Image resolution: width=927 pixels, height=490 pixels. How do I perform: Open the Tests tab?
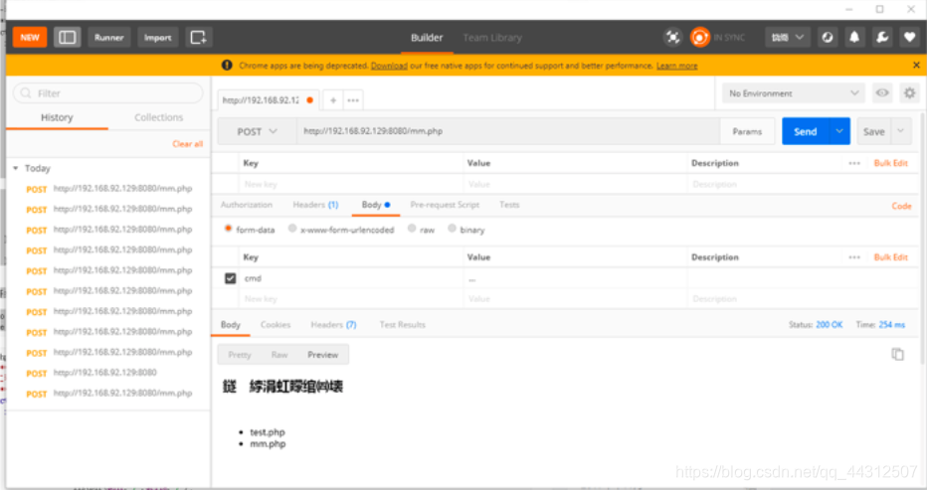click(x=509, y=205)
